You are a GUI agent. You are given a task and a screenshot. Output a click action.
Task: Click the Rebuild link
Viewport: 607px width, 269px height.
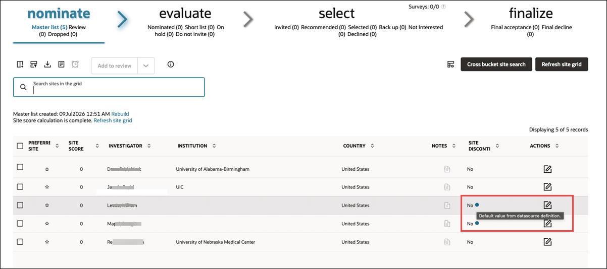pyautogui.click(x=120, y=114)
